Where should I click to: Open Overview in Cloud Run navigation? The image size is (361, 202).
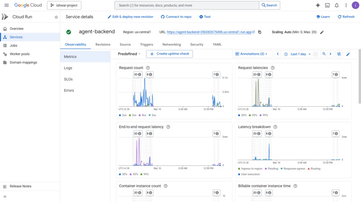pos(30,29)
